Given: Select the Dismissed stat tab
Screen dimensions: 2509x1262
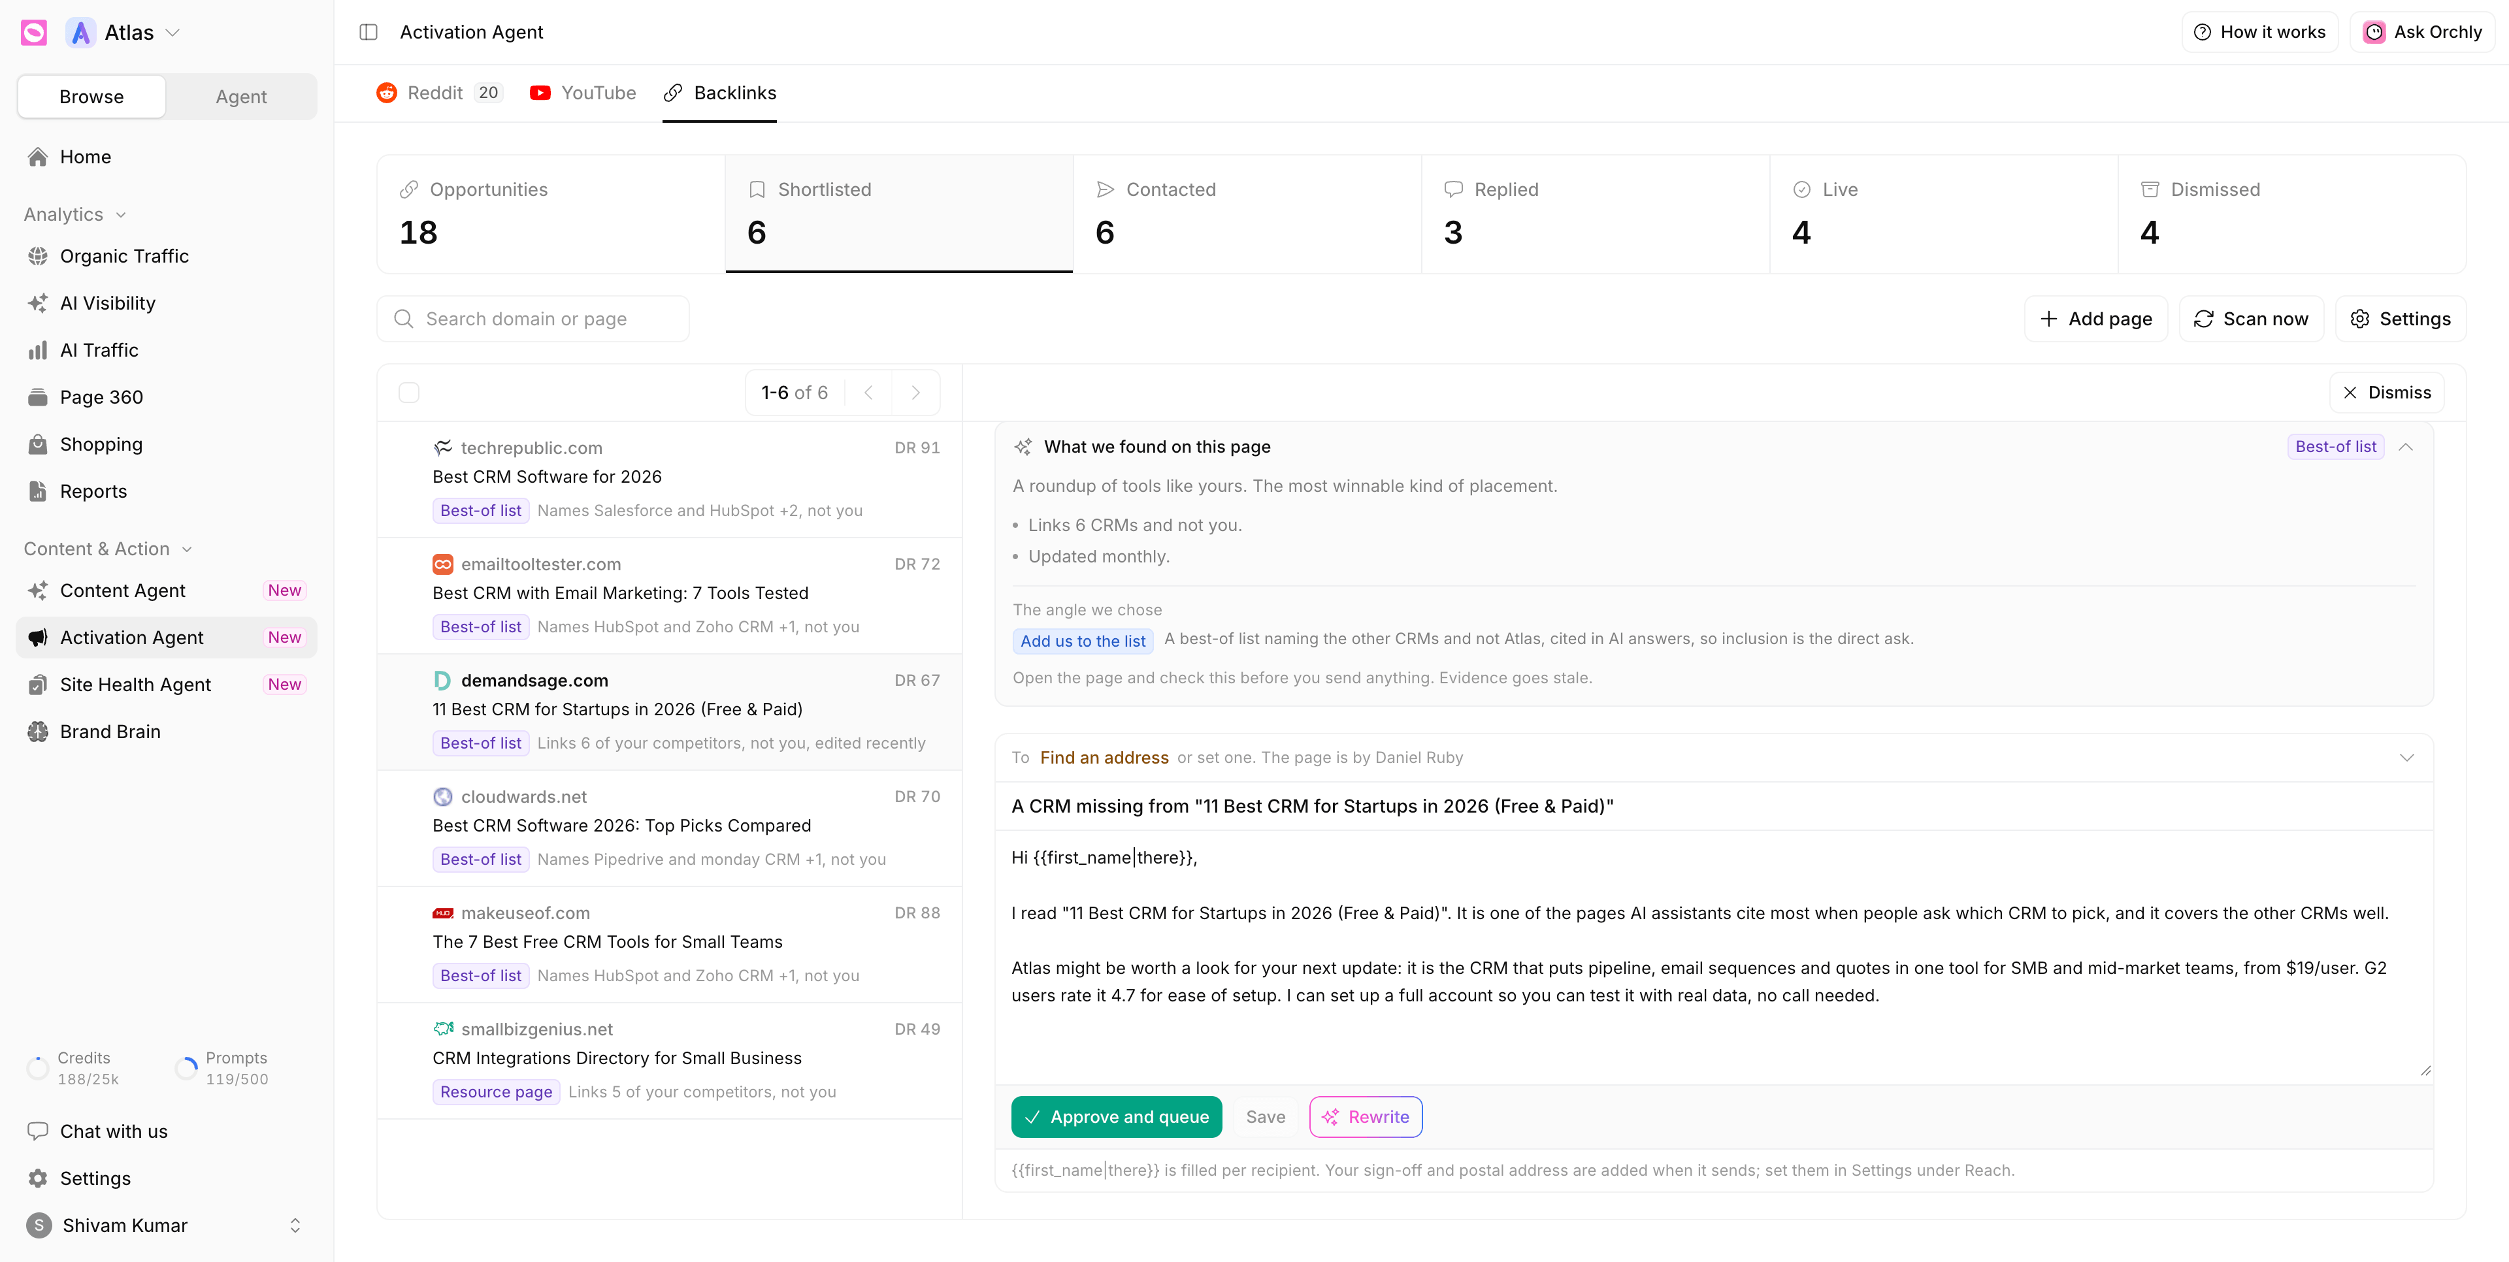Looking at the screenshot, I should pos(2292,213).
